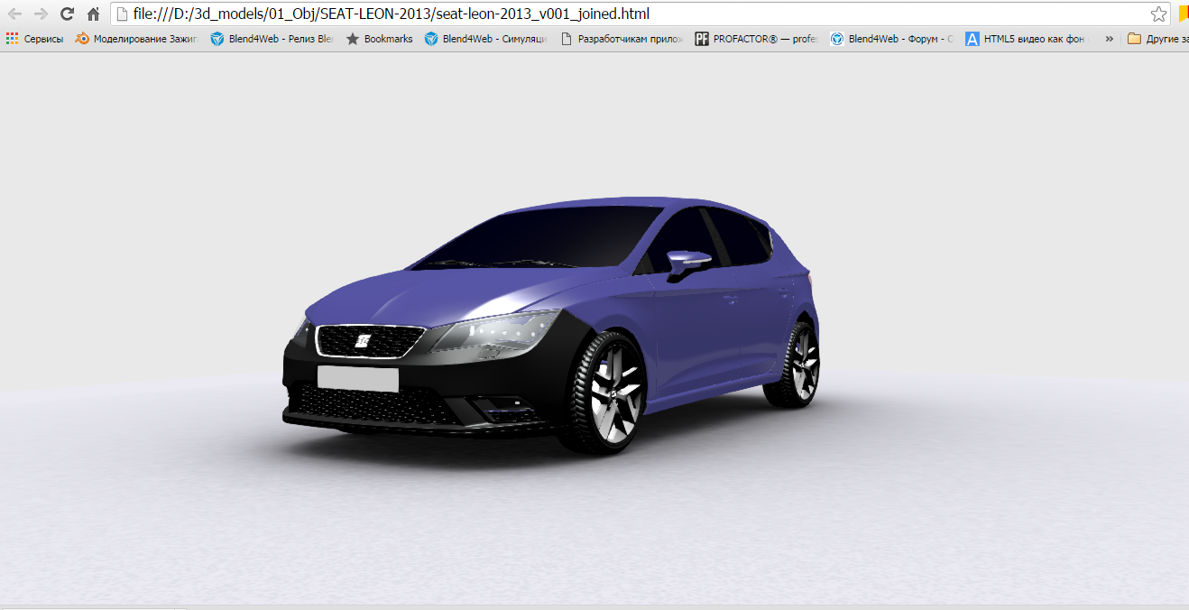Open the Blend4Web - Форум bookmark

point(889,39)
